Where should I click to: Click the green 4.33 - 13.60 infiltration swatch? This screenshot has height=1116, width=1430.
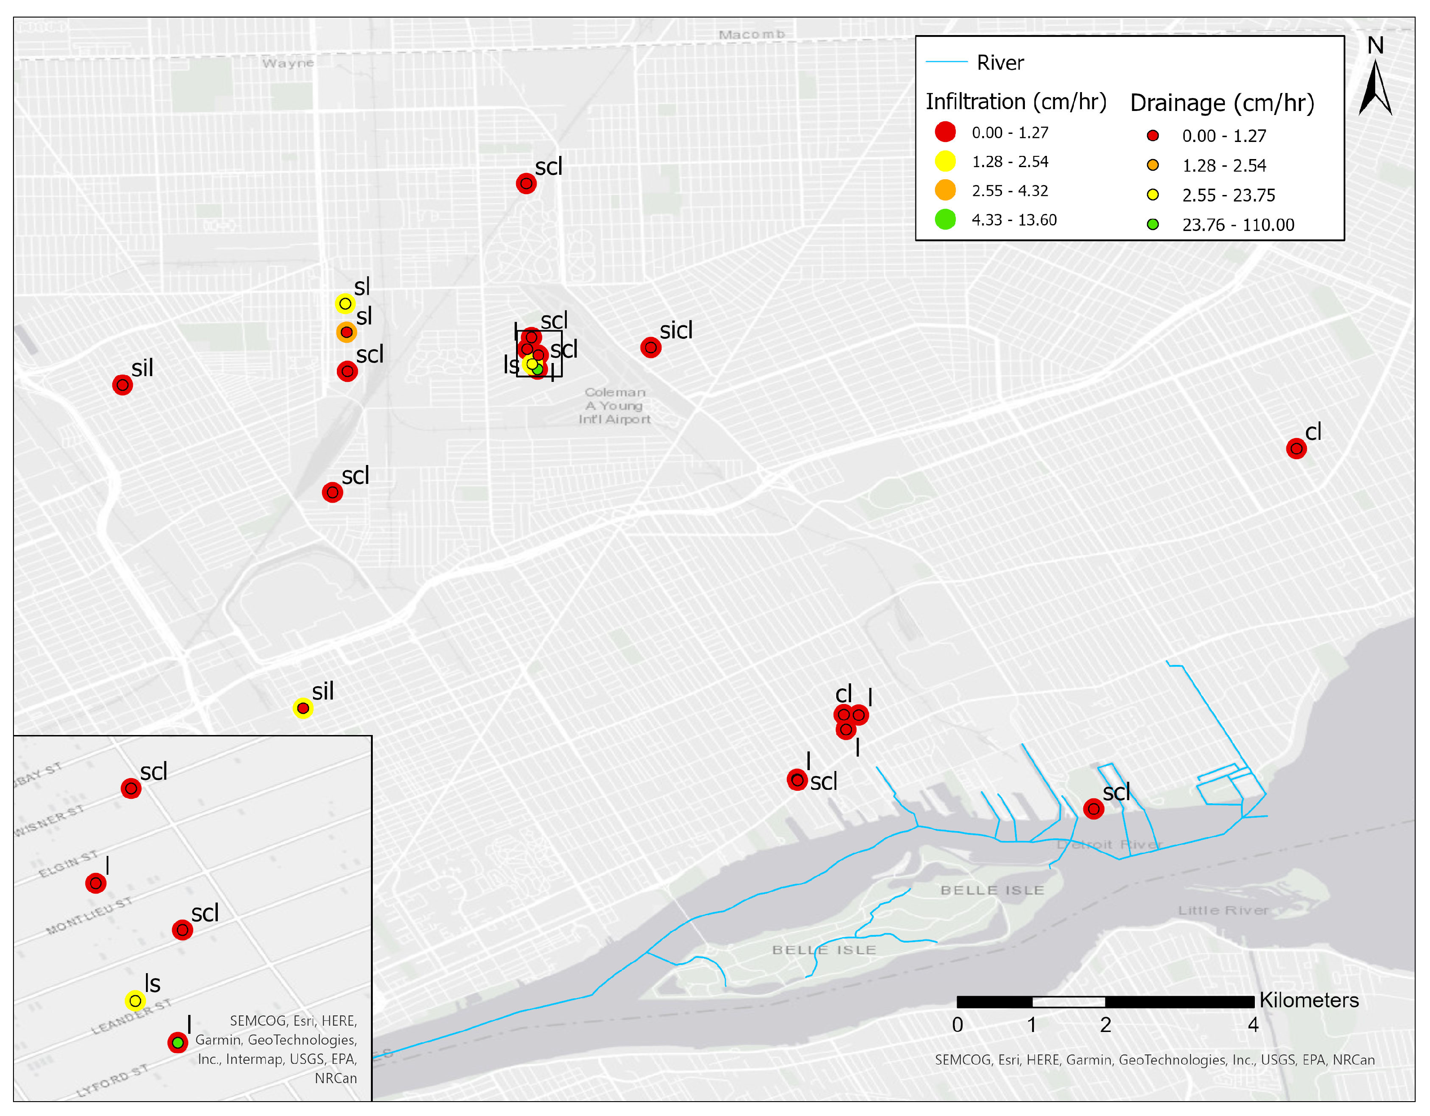[945, 219]
